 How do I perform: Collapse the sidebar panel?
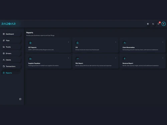point(20,99)
